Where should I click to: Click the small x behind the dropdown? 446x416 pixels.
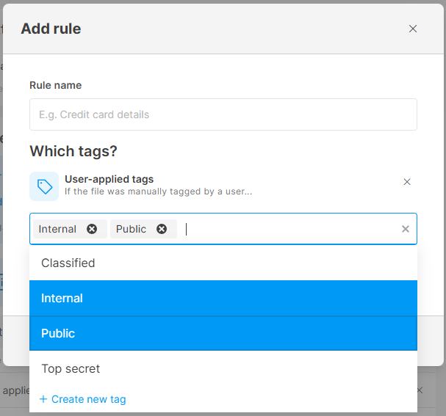point(420,390)
